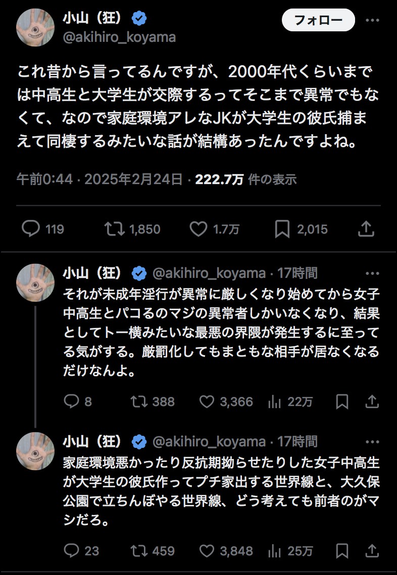The image size is (397, 575).
Task: Like the thread post with 3,366 likes
Action: coord(207,401)
